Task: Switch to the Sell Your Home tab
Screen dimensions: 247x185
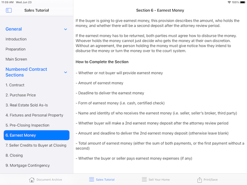Action: tap(156, 180)
